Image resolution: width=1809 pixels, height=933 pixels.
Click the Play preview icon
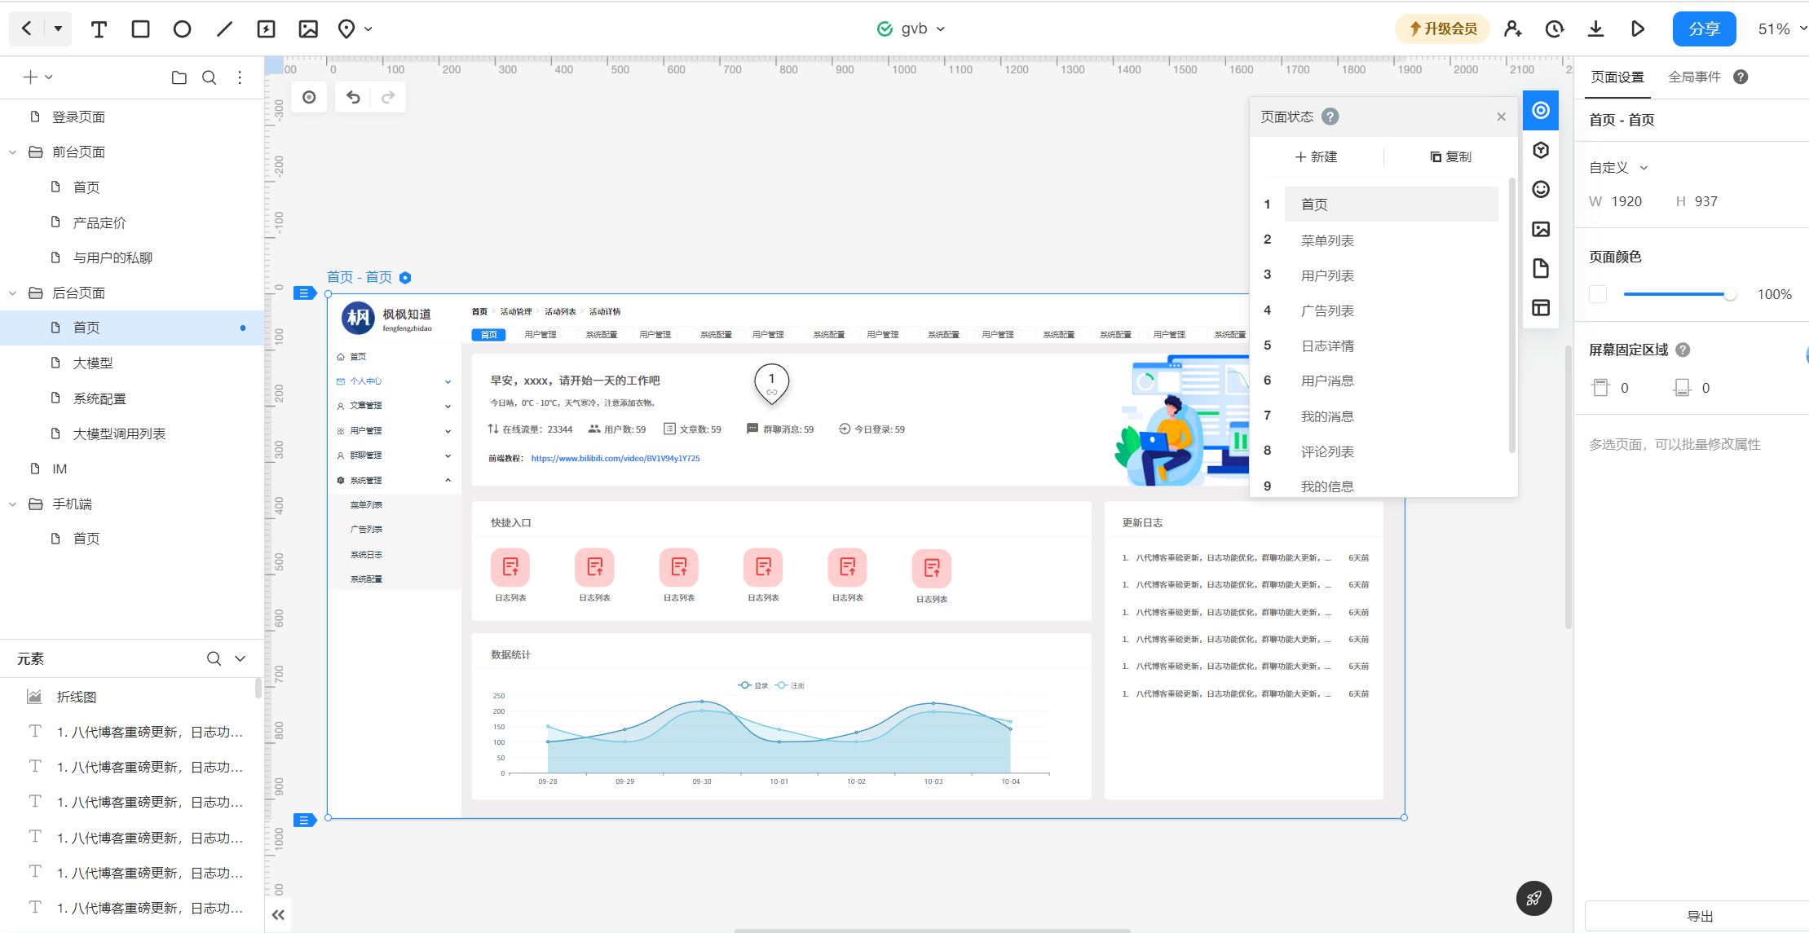pyautogui.click(x=1638, y=29)
